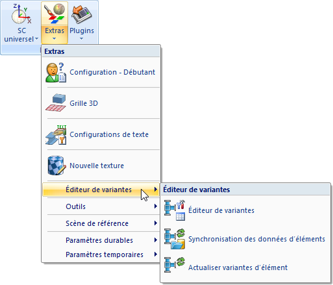Expand the Scène de référence submenu arrow
Viewport: 333px width, 285px height.
(x=156, y=223)
